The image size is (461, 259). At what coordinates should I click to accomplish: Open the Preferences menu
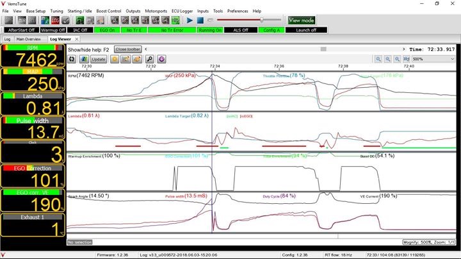(238, 11)
